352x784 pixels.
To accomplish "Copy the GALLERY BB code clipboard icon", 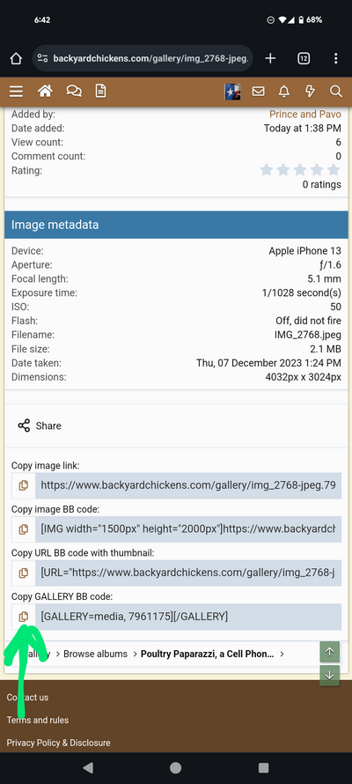I will pyautogui.click(x=24, y=617).
